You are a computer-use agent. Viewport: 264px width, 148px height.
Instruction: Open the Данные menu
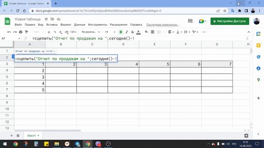[x=80, y=25]
